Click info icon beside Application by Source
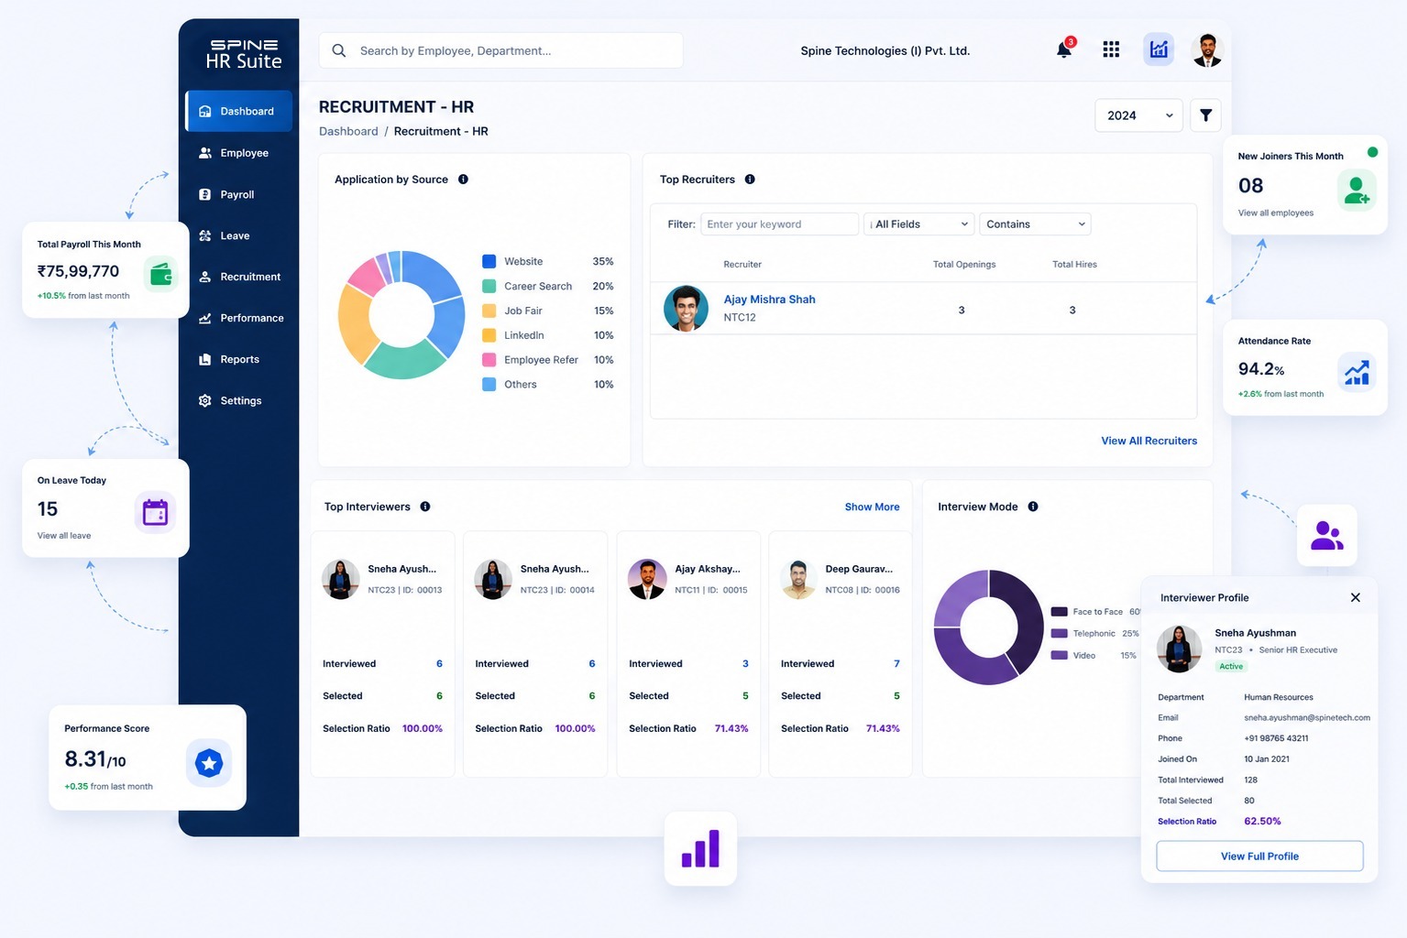This screenshot has width=1407, height=938. (463, 180)
